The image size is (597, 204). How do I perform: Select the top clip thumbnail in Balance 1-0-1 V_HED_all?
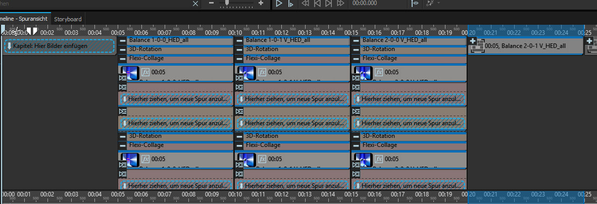click(247, 73)
